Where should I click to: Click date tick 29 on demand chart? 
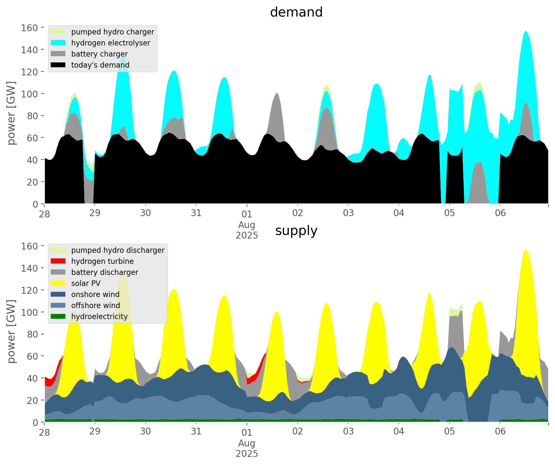coord(95,213)
